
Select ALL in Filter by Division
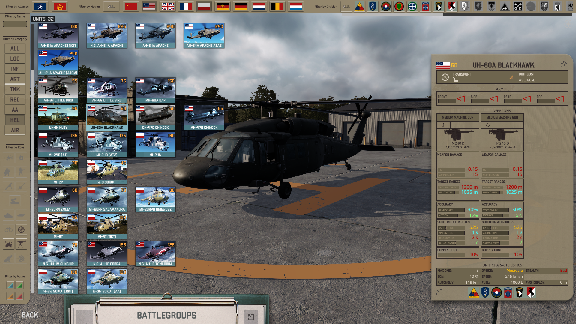[x=346, y=7]
